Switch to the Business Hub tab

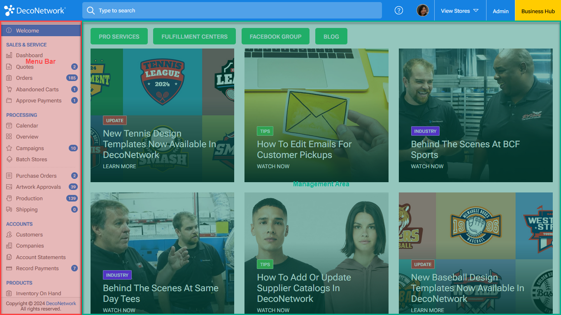(538, 11)
